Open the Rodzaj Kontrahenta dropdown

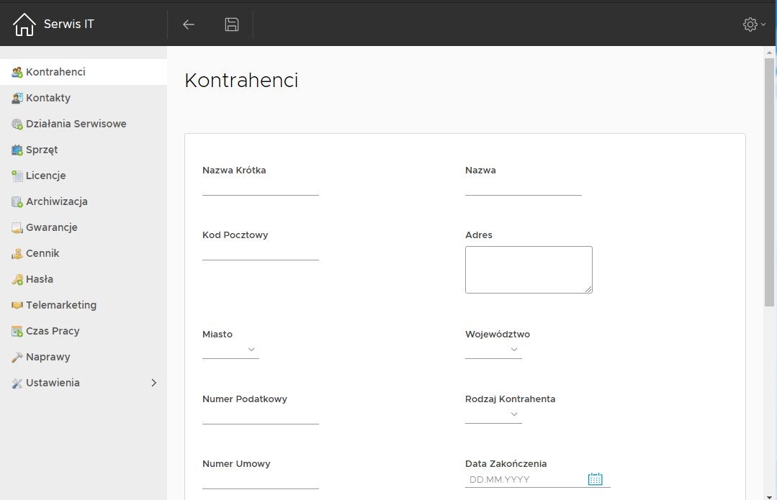[x=493, y=414]
